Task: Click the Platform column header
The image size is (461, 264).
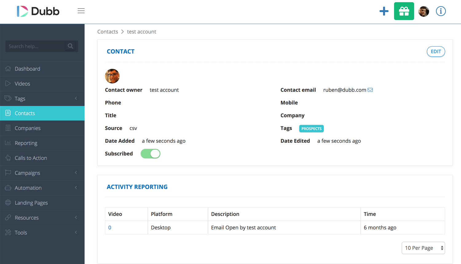Action: (178, 214)
